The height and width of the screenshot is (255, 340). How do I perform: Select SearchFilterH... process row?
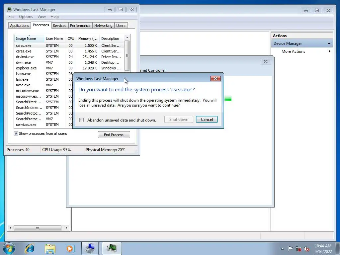(43, 102)
